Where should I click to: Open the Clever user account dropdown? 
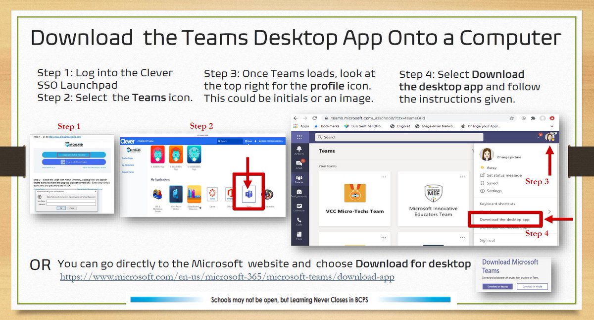pyautogui.click(x=271, y=141)
